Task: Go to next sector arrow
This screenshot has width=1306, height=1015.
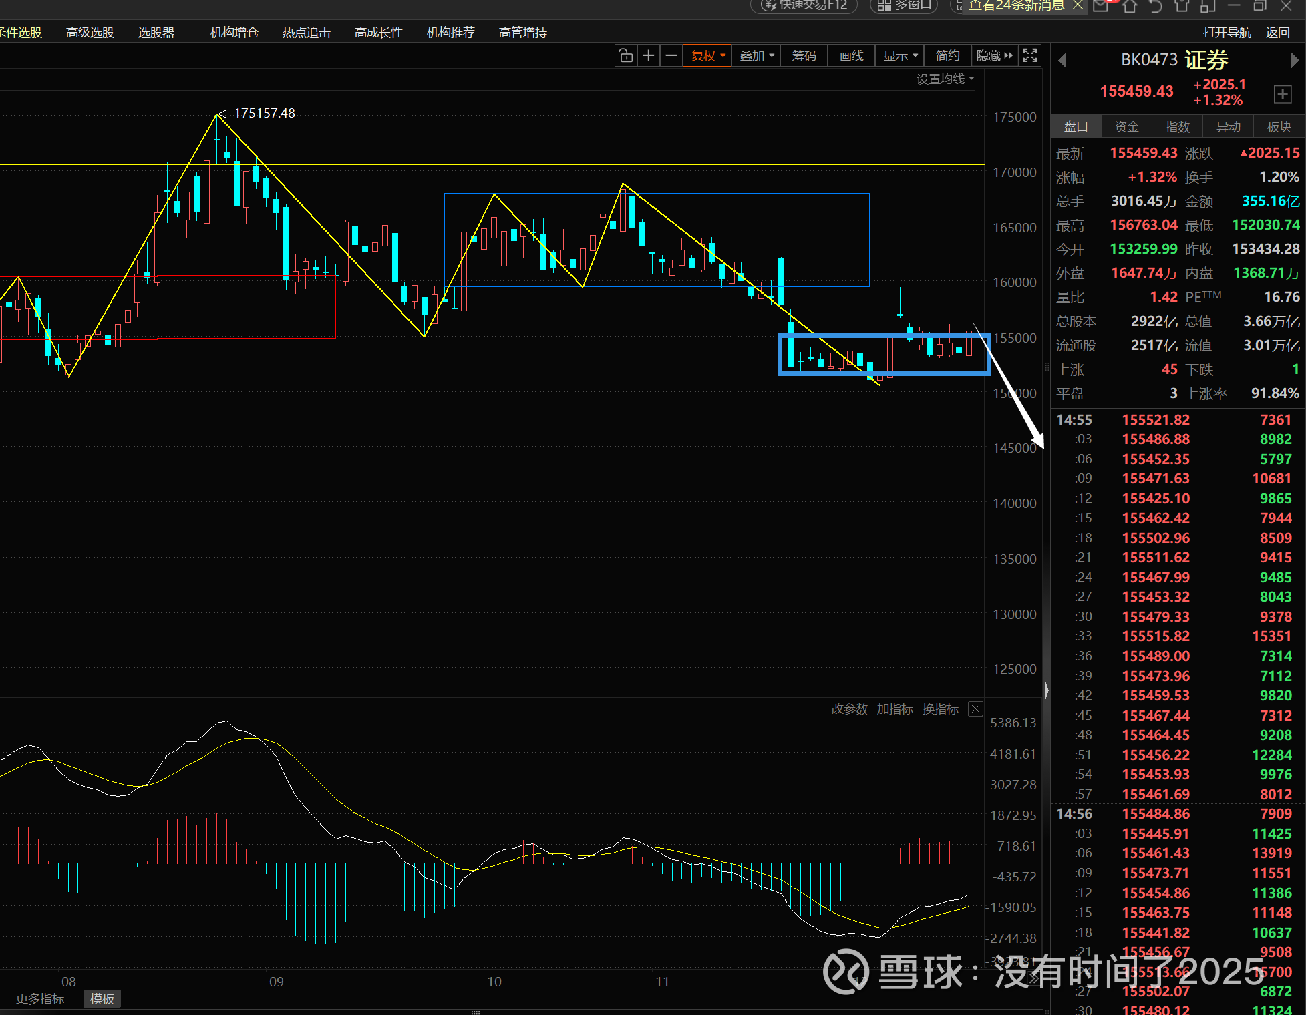Action: pyautogui.click(x=1294, y=61)
